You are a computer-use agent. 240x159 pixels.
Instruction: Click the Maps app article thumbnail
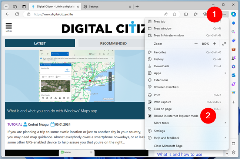pos(75,76)
